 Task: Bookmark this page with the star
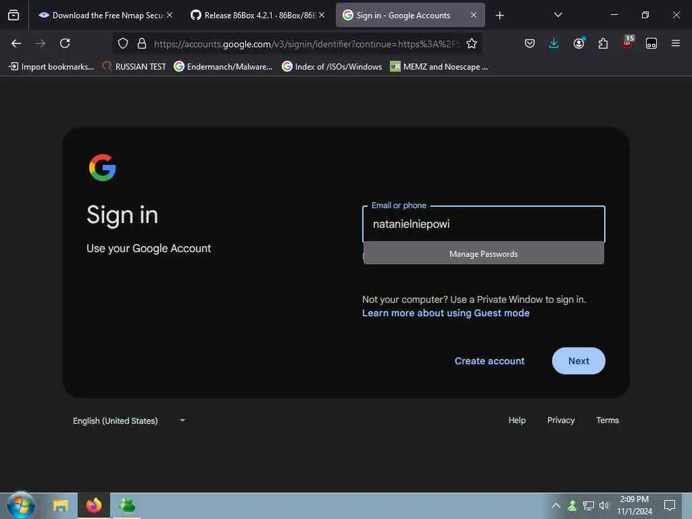point(471,43)
